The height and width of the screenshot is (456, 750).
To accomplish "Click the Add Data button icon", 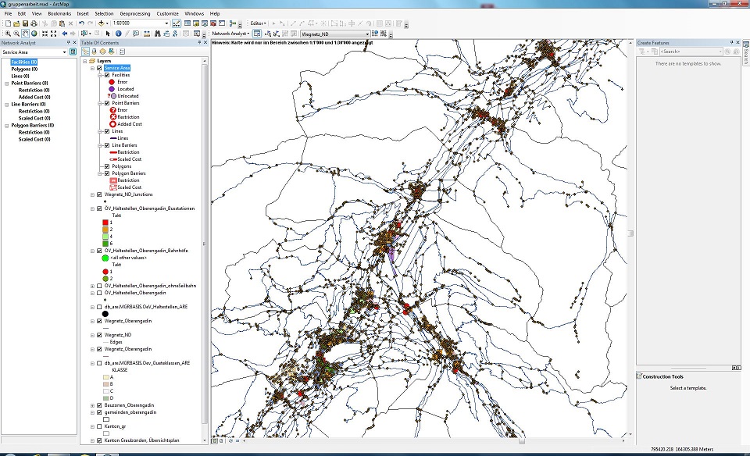I will [102, 23].
